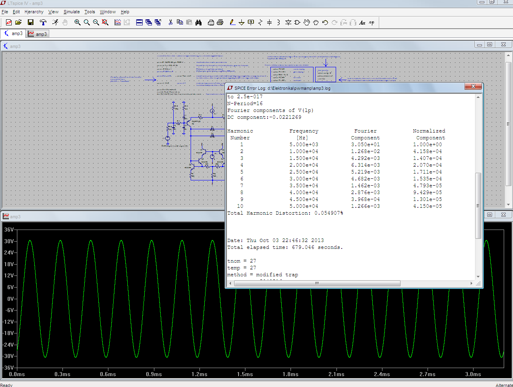
Task: Pick the diode component tool
Action: pyautogui.click(x=288, y=23)
